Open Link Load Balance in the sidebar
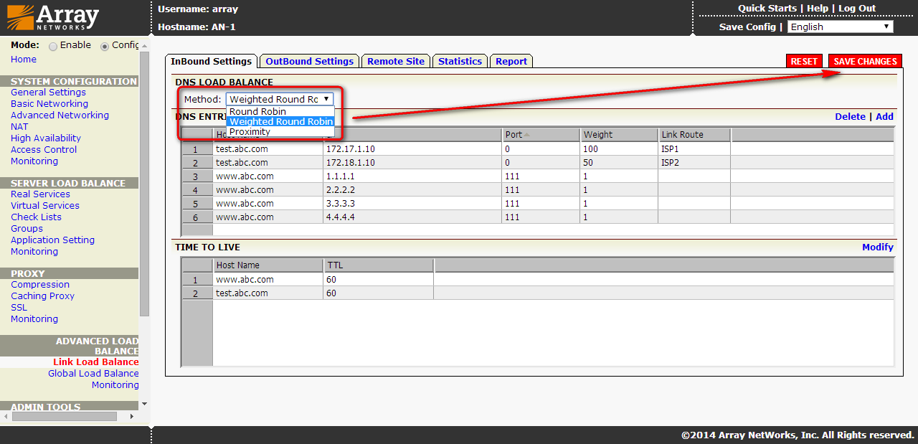 click(x=96, y=362)
